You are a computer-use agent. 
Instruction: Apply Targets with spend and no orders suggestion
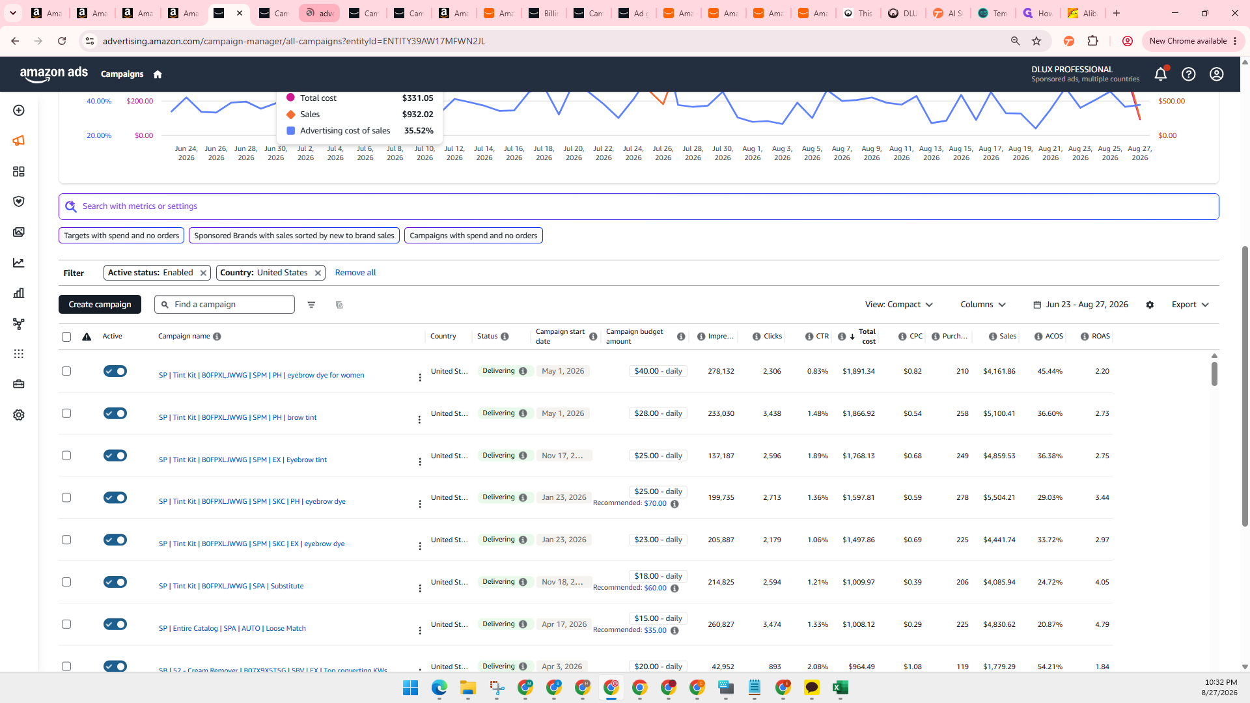(121, 236)
